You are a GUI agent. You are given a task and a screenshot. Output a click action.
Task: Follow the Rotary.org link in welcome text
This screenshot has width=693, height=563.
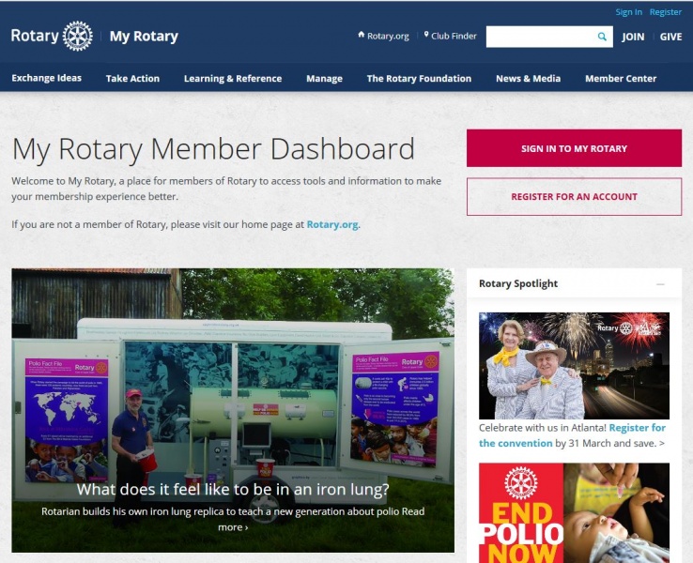pyautogui.click(x=332, y=224)
